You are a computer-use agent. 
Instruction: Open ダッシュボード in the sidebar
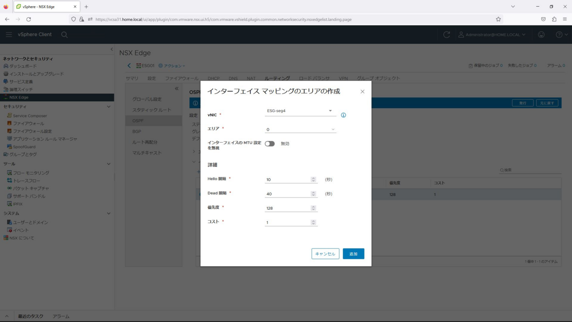point(23,66)
